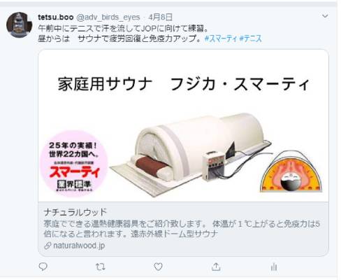The width and height of the screenshot is (341, 280).
Task: Click the ナチュラルウッド card title
Action: pyautogui.click(x=75, y=212)
